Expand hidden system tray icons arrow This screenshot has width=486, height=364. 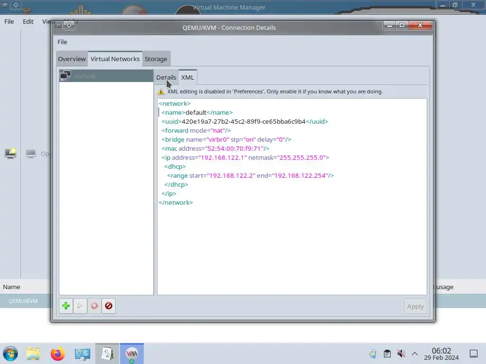(x=415, y=354)
